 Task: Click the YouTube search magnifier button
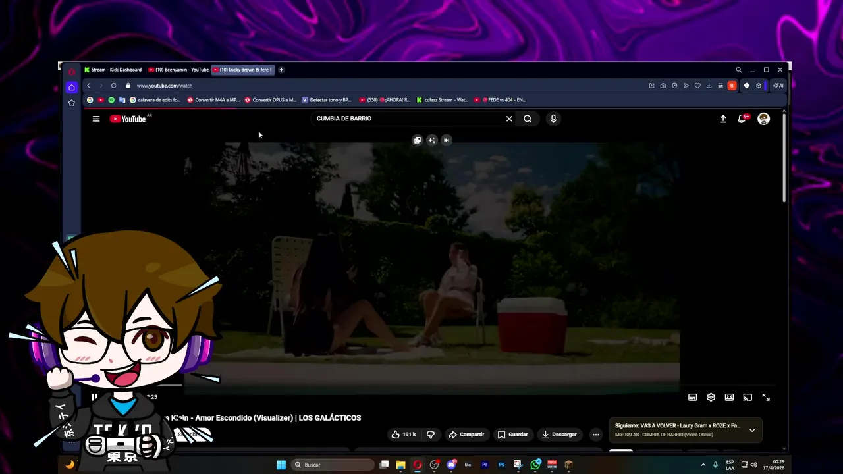[528, 118]
